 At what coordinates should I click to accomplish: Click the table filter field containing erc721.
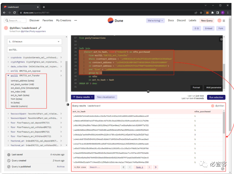tap(35, 50)
